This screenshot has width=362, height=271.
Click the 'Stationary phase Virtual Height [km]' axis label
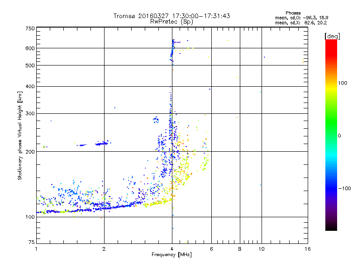(x=20, y=136)
